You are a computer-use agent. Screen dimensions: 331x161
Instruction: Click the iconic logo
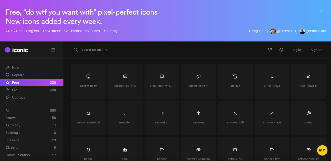click(x=16, y=50)
